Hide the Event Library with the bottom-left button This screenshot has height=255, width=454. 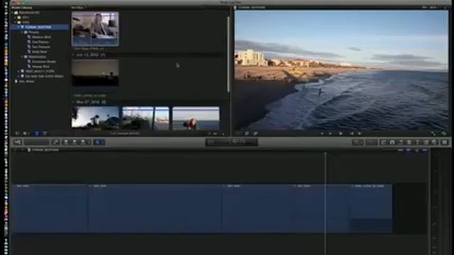tap(17, 133)
